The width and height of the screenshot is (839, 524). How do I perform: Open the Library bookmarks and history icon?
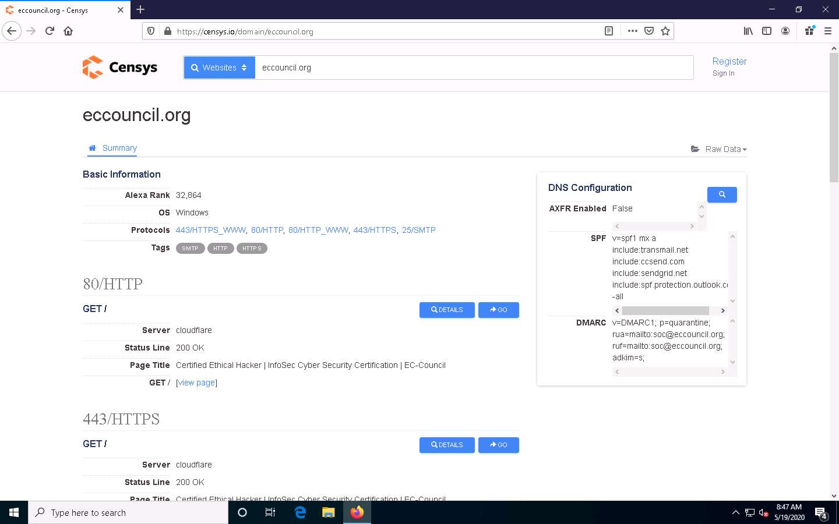748,31
